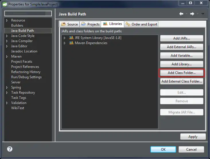
Task: Select Run/Debug Settings in the sidebar
Action: (x=26, y=77)
